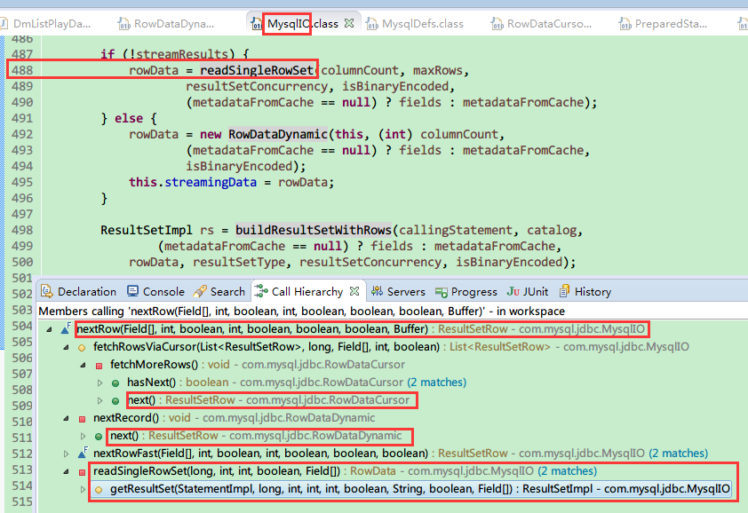Collapse the nextRecord() node
The height and width of the screenshot is (513, 748).
66,419
